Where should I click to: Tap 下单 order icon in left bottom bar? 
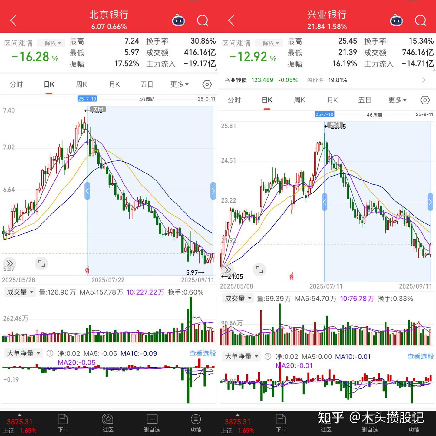point(63,423)
